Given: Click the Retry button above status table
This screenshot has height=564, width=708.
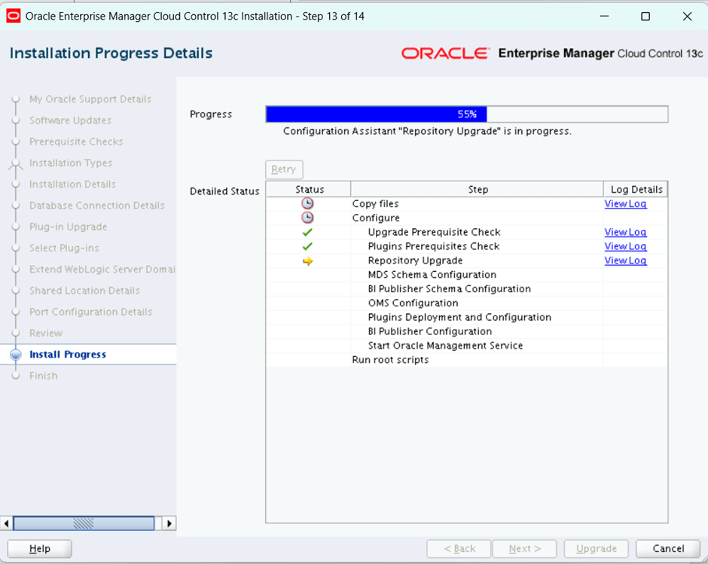Looking at the screenshot, I should click(284, 169).
